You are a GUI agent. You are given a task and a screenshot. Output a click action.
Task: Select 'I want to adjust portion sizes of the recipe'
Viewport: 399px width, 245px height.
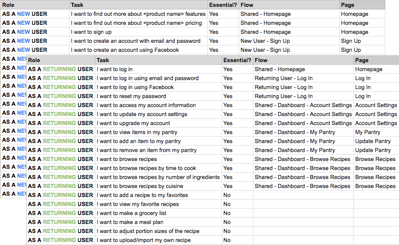coord(148,231)
